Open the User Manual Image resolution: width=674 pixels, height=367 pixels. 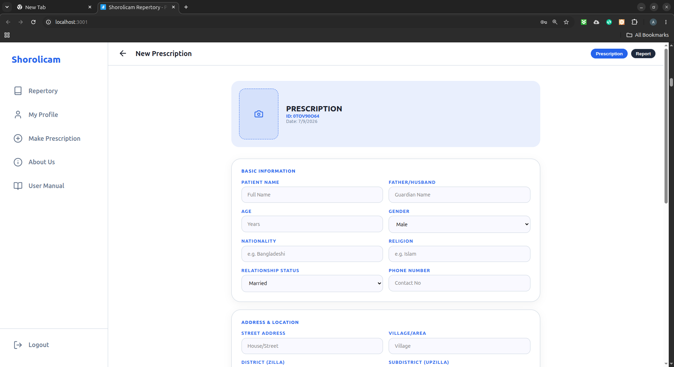39,186
